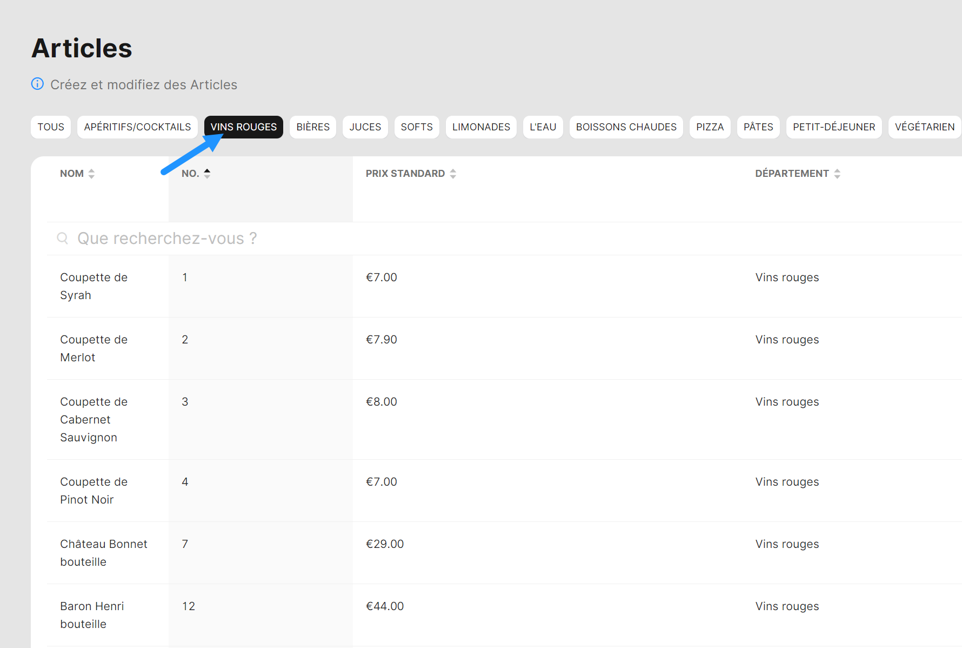Viewport: 962px width, 648px height.
Task: Click the magnifying glass search icon
Action: click(x=63, y=239)
